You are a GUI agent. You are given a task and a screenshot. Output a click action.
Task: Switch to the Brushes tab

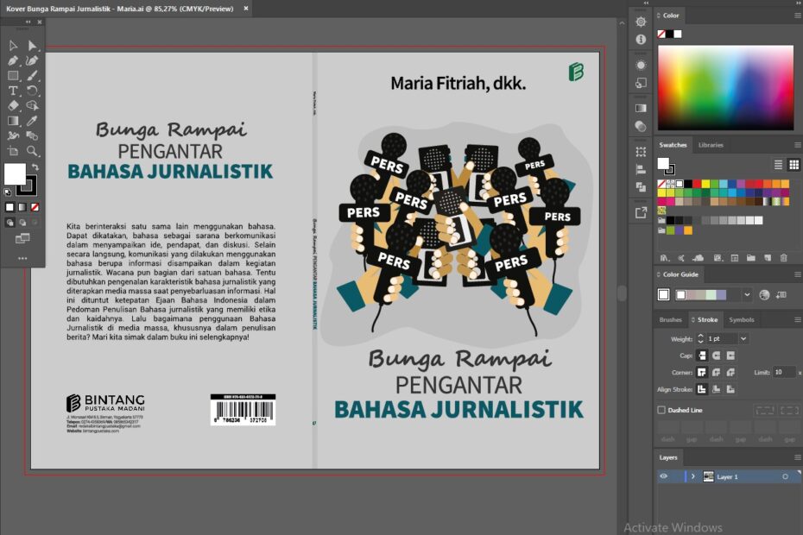671,319
